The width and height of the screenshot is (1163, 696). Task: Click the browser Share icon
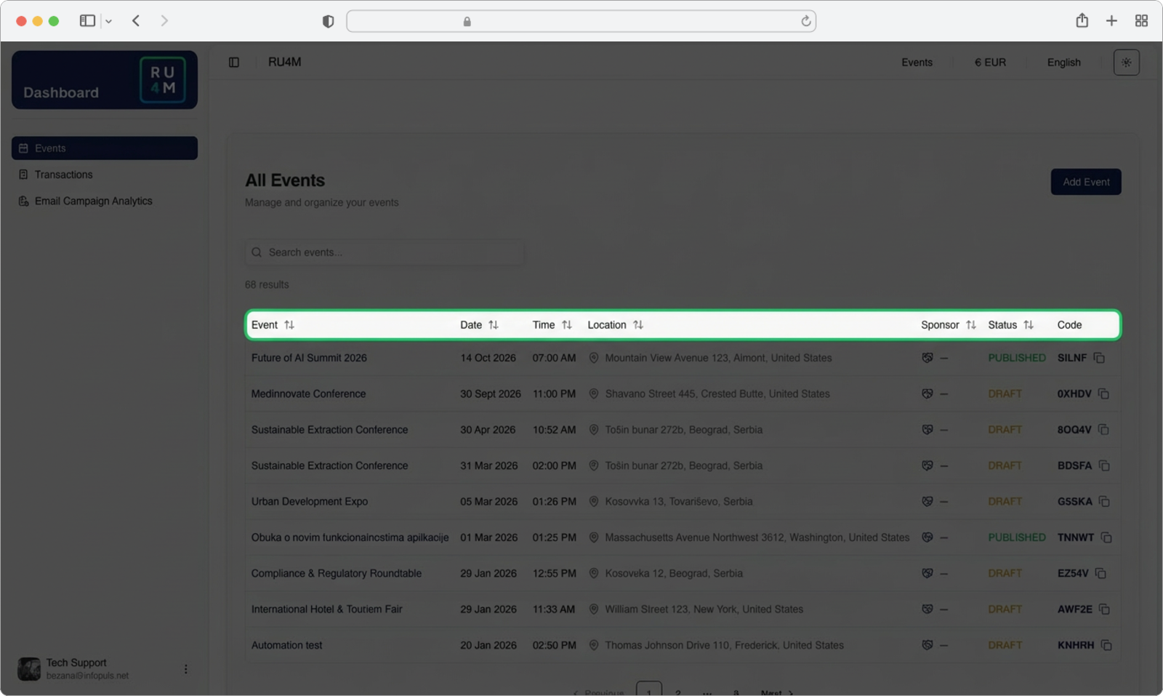(x=1082, y=21)
